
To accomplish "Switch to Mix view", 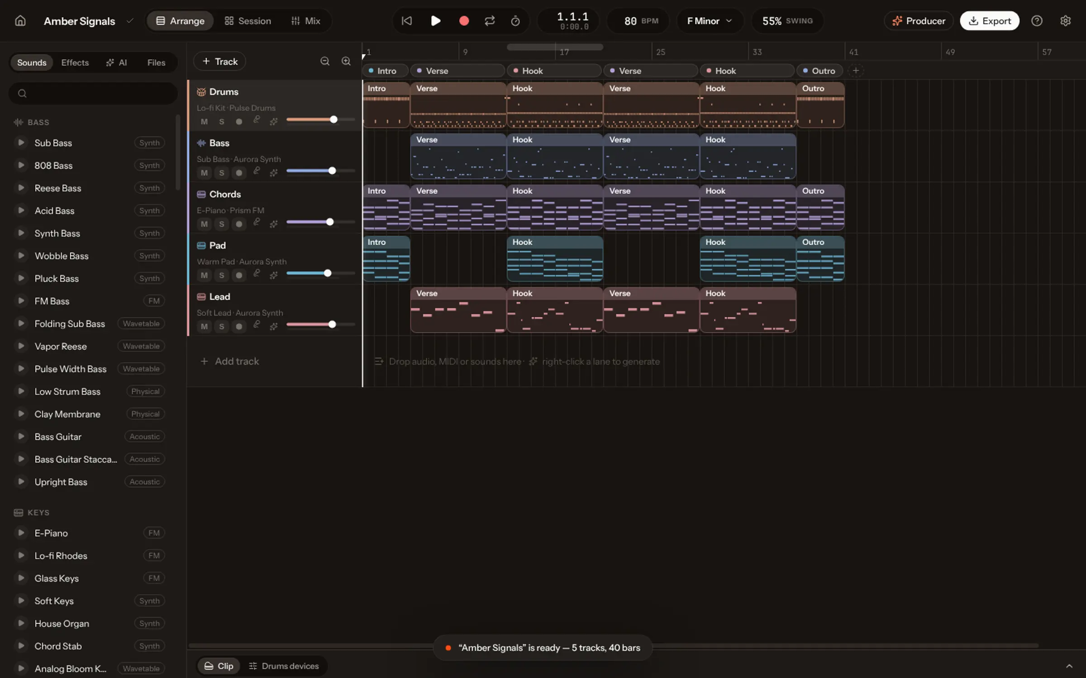I will click(306, 21).
